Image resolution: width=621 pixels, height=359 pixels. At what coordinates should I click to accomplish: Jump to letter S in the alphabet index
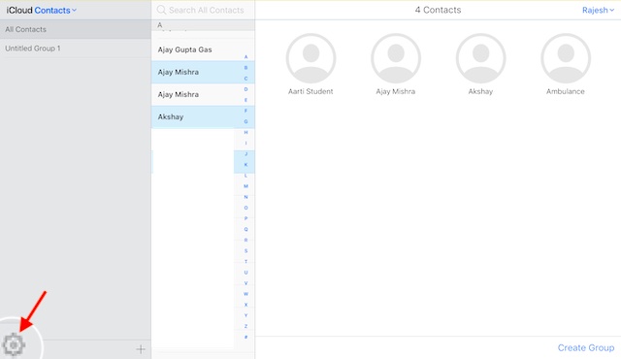click(245, 251)
